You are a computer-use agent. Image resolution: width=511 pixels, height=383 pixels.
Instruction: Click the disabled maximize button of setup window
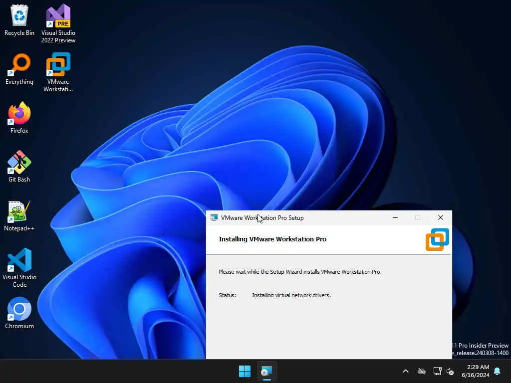[418, 217]
